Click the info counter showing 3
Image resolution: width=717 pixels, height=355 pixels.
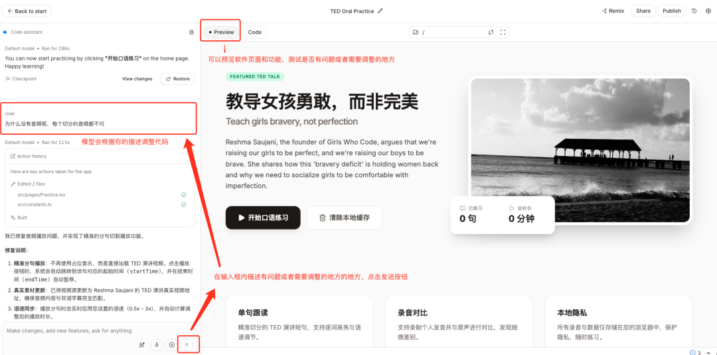click(696, 352)
